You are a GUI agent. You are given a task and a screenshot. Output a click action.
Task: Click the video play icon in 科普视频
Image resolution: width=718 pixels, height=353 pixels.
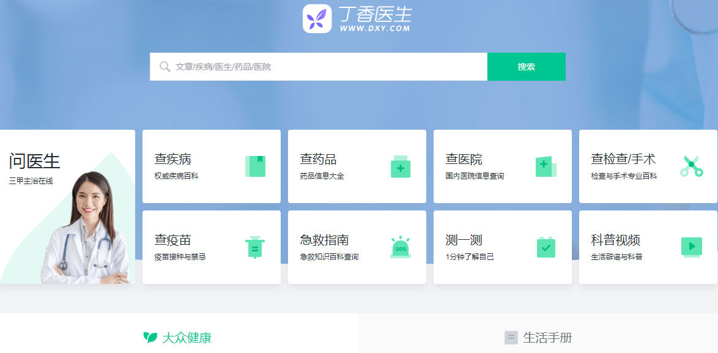[691, 247]
